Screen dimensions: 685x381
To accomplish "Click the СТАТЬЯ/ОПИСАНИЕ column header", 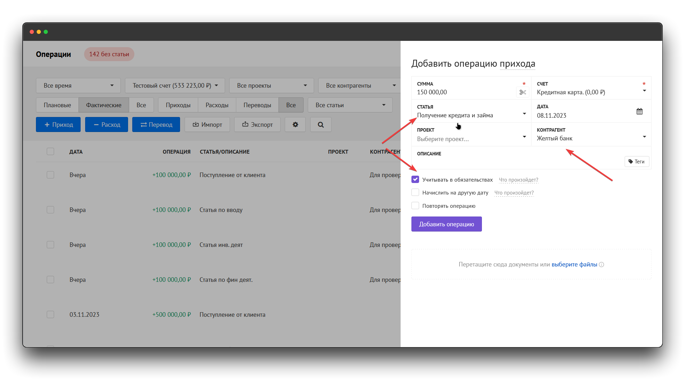I will 225,152.
